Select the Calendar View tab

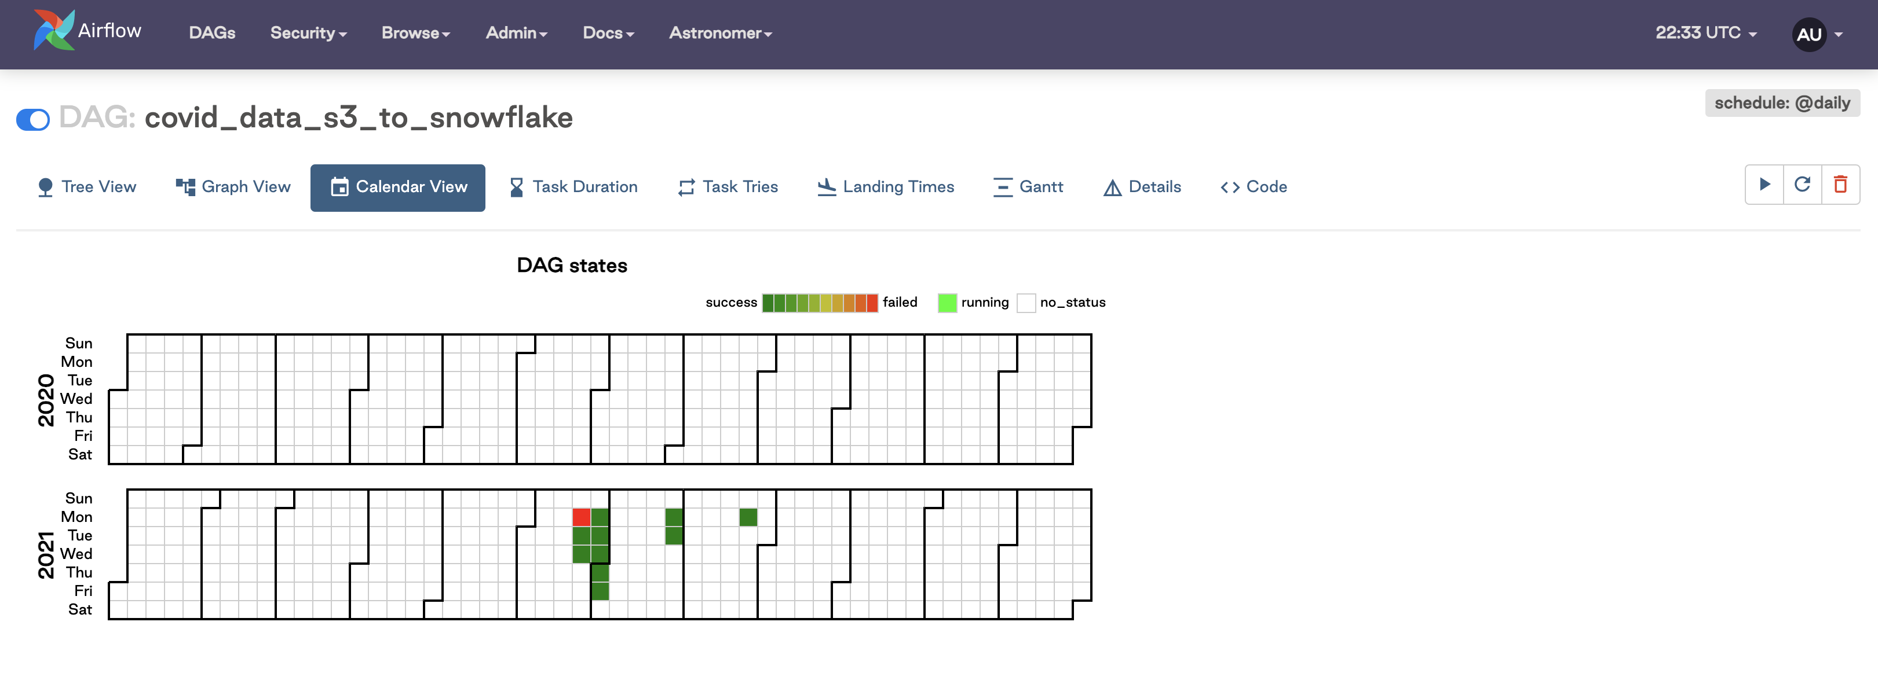point(398,188)
